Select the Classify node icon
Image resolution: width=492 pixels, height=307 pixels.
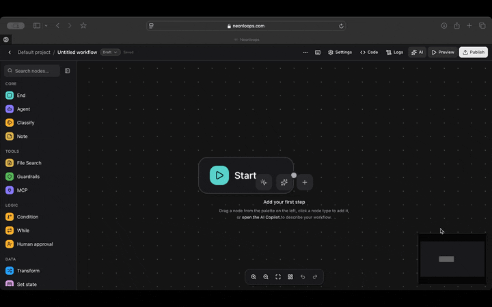[x=10, y=123]
